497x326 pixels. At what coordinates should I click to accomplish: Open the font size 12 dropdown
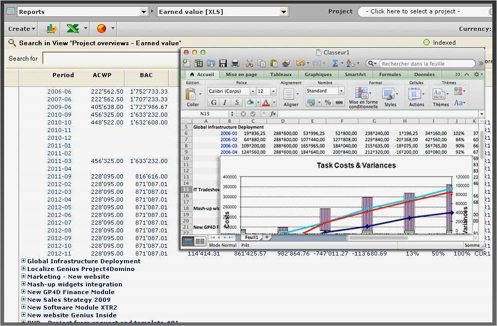[273, 91]
